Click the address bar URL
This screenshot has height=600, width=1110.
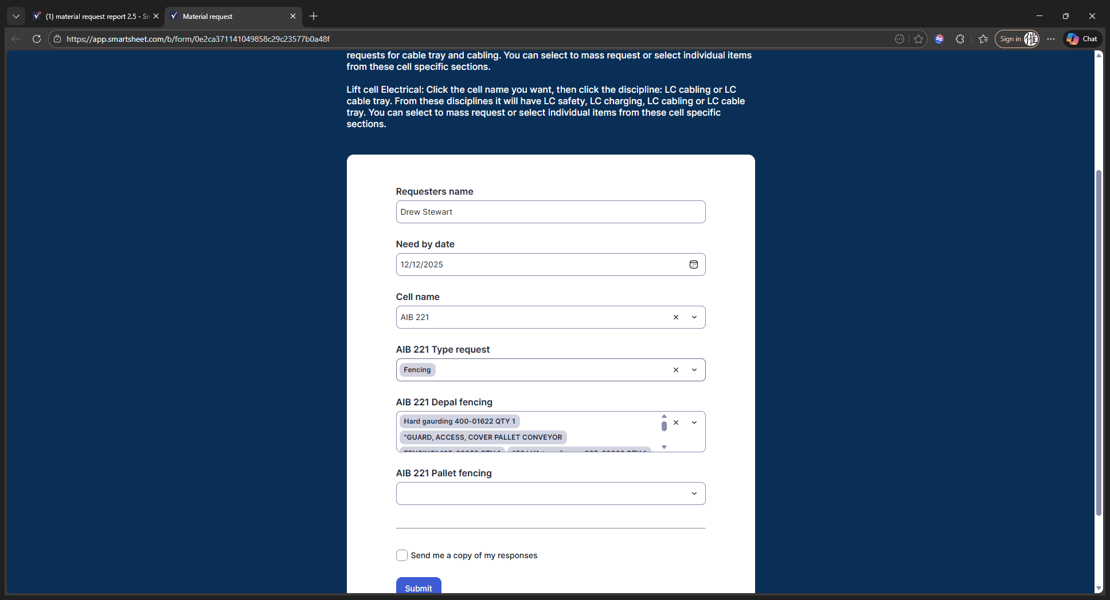pyautogui.click(x=198, y=39)
